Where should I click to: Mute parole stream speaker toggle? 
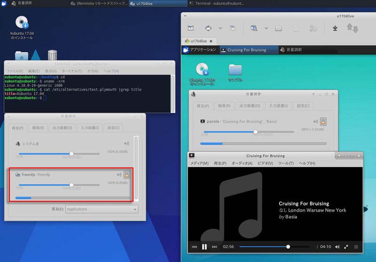tap(315, 122)
